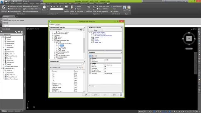Select highlighted Ribbon node under ACAD

(62, 45)
